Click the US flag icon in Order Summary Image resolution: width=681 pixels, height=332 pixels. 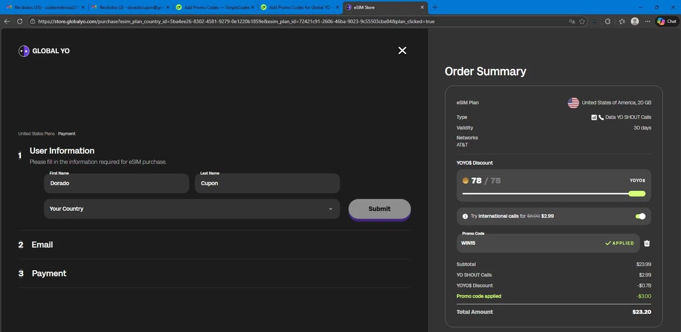coord(573,103)
